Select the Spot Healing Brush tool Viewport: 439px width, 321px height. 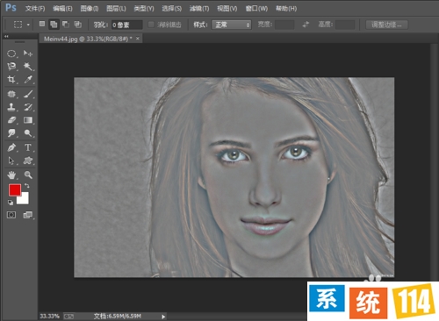tap(11, 94)
